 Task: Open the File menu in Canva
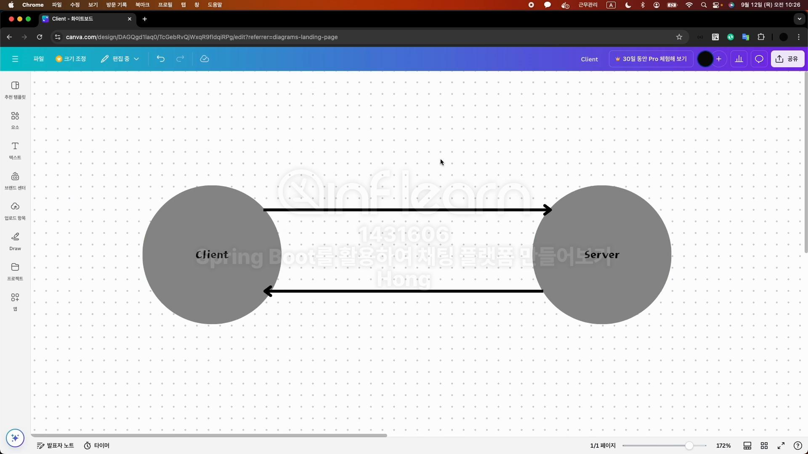(x=39, y=59)
